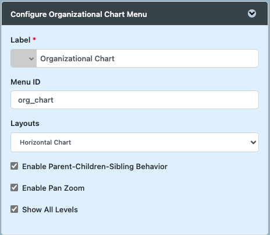Click the Enable Pan Zoom label text
Viewport: 270px width, 235px height.
coord(54,188)
